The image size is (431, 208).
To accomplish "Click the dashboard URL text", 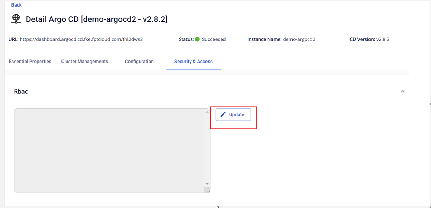I will [81, 39].
